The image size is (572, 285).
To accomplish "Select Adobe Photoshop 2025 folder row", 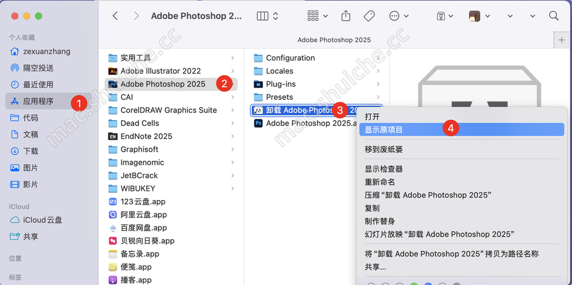I will pos(171,84).
